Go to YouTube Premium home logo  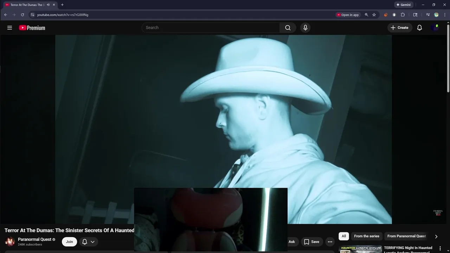pos(32,28)
